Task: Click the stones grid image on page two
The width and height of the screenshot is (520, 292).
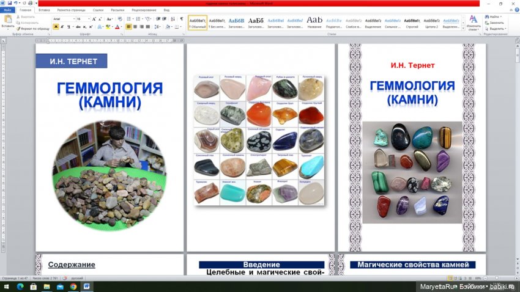Action: point(259,140)
